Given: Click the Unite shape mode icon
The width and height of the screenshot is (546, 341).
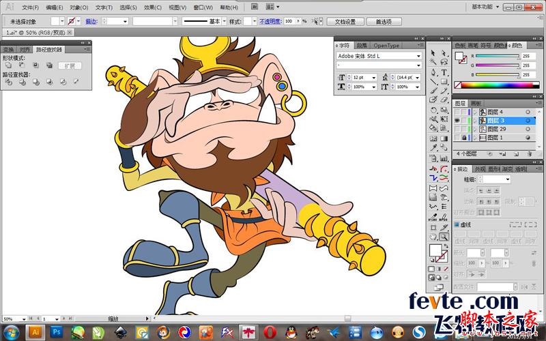Looking at the screenshot, I should pyautogui.click(x=8, y=65).
